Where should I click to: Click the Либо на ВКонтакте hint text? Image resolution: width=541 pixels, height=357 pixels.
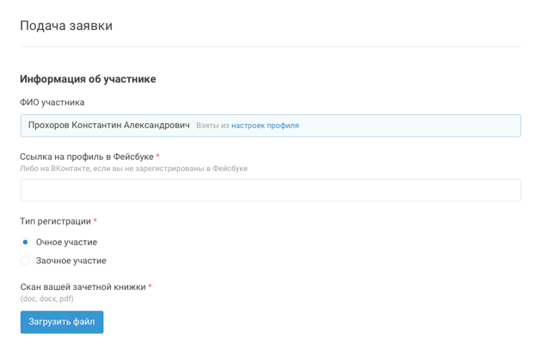point(134,169)
